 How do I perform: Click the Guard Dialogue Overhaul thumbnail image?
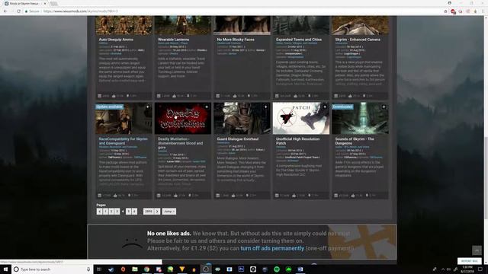(x=242, y=119)
